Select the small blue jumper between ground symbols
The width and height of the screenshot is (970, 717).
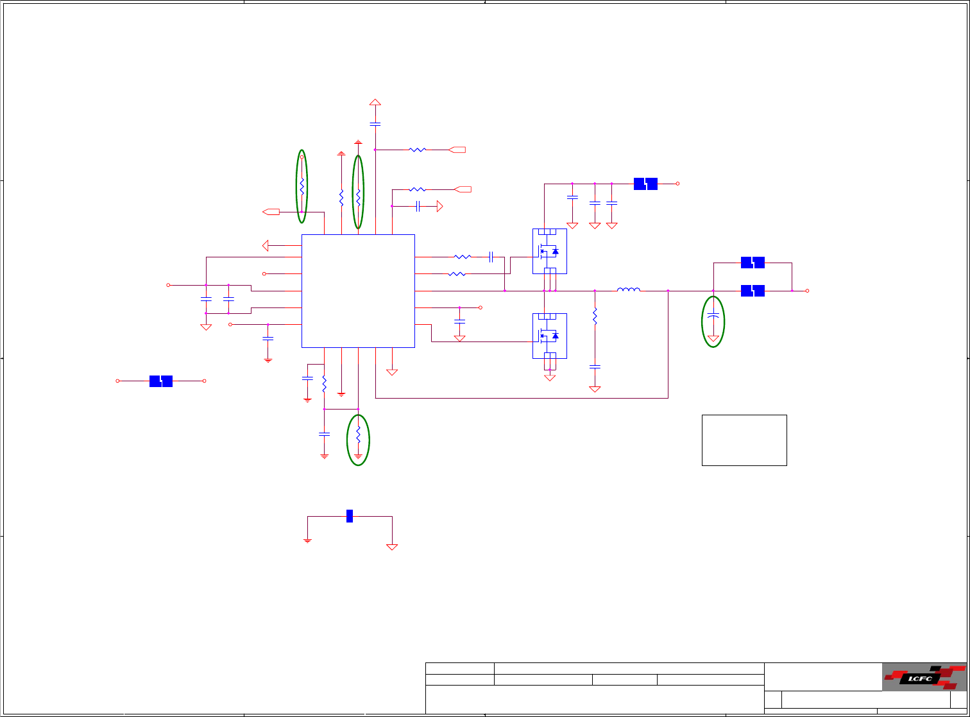point(350,515)
